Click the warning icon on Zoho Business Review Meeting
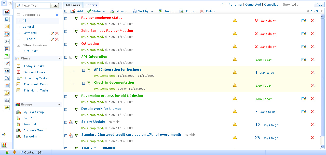The width and height of the screenshot is (326, 155). (235, 33)
